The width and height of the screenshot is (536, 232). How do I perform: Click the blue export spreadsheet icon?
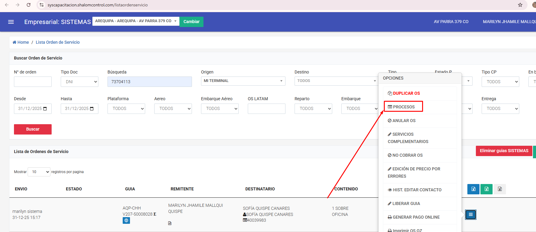pos(473,189)
